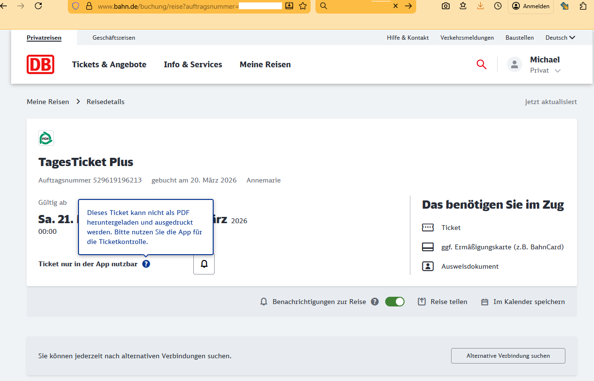The width and height of the screenshot is (594, 381).
Task: Toggle Benachrichtigungen zur Reise switch off
Action: (395, 302)
